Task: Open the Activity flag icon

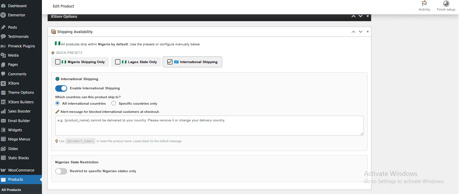Action: point(425,3)
